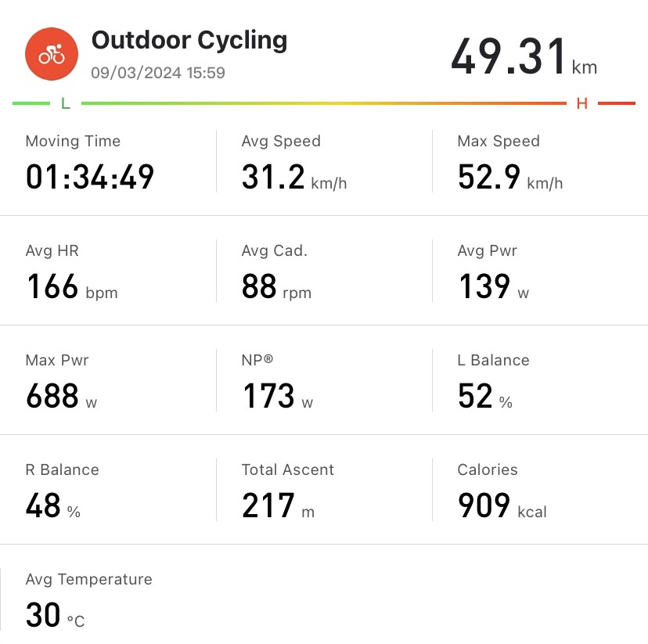
Task: Select the Calories 909 kcal tile
Action: click(x=540, y=490)
